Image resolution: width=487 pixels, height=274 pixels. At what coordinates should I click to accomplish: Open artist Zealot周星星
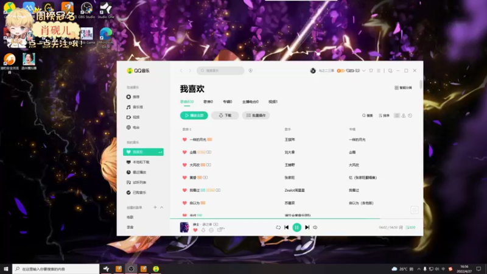tap(295, 190)
